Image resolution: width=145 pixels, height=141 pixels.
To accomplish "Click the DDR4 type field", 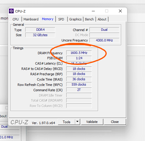I will [x=40, y=30].
